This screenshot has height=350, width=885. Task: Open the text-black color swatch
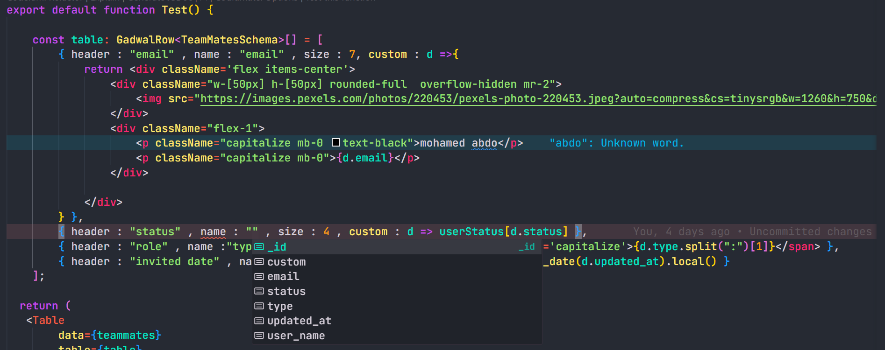[335, 143]
